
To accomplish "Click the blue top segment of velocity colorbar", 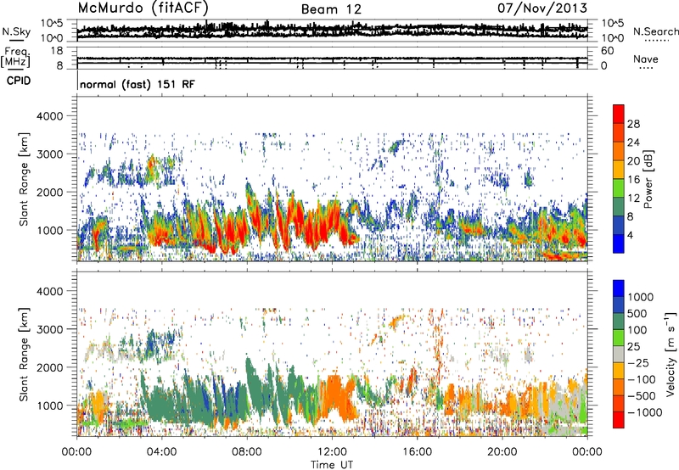I will tap(619, 288).
